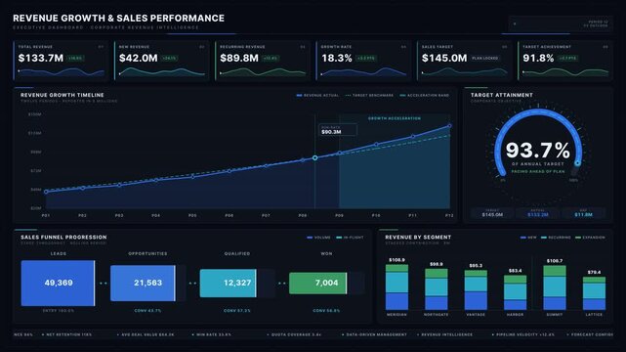Select the Harbor stacked bar
This screenshot has height=352, width=626.
[x=515, y=292]
